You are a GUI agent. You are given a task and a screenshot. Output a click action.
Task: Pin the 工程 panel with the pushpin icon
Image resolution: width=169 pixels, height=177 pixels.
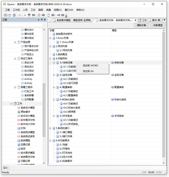(42, 20)
